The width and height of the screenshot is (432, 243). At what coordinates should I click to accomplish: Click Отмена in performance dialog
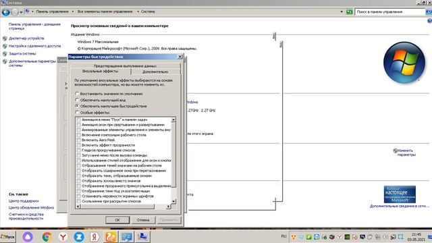[x=143, y=220]
